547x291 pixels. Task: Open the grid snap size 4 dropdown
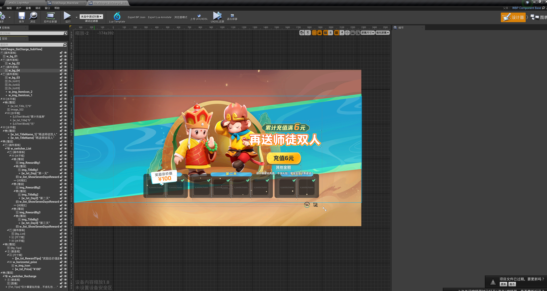(342, 33)
